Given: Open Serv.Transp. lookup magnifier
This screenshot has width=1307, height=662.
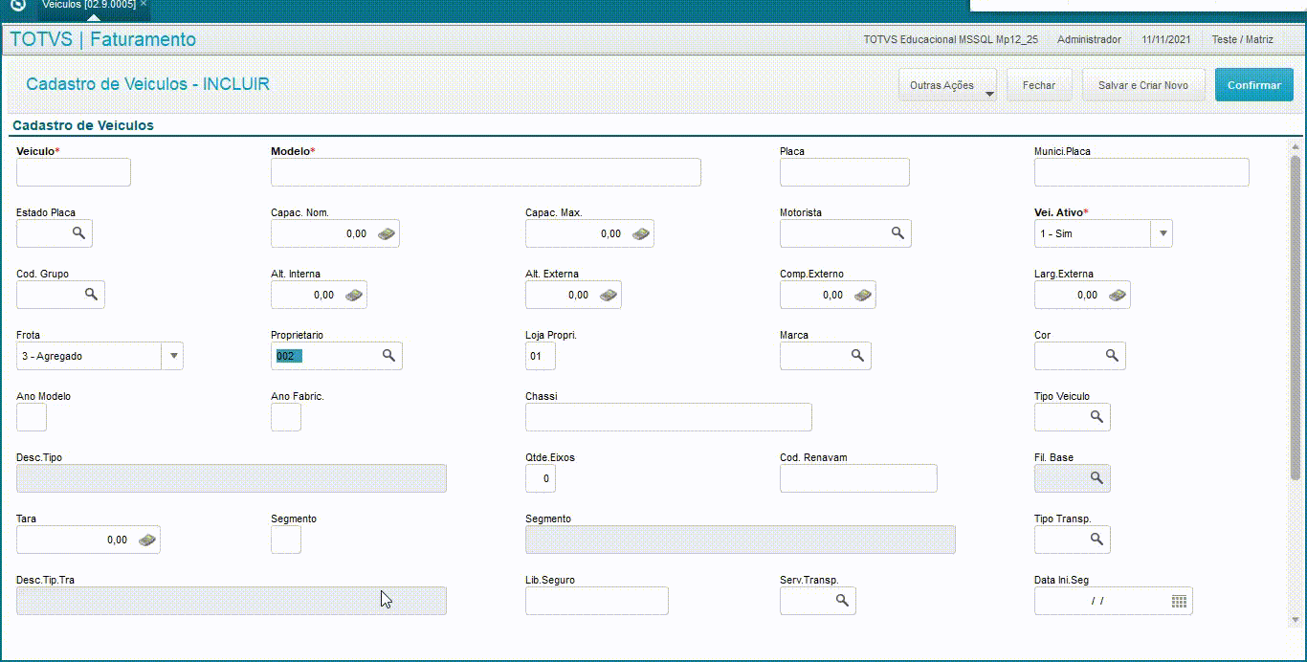Looking at the screenshot, I should (842, 600).
